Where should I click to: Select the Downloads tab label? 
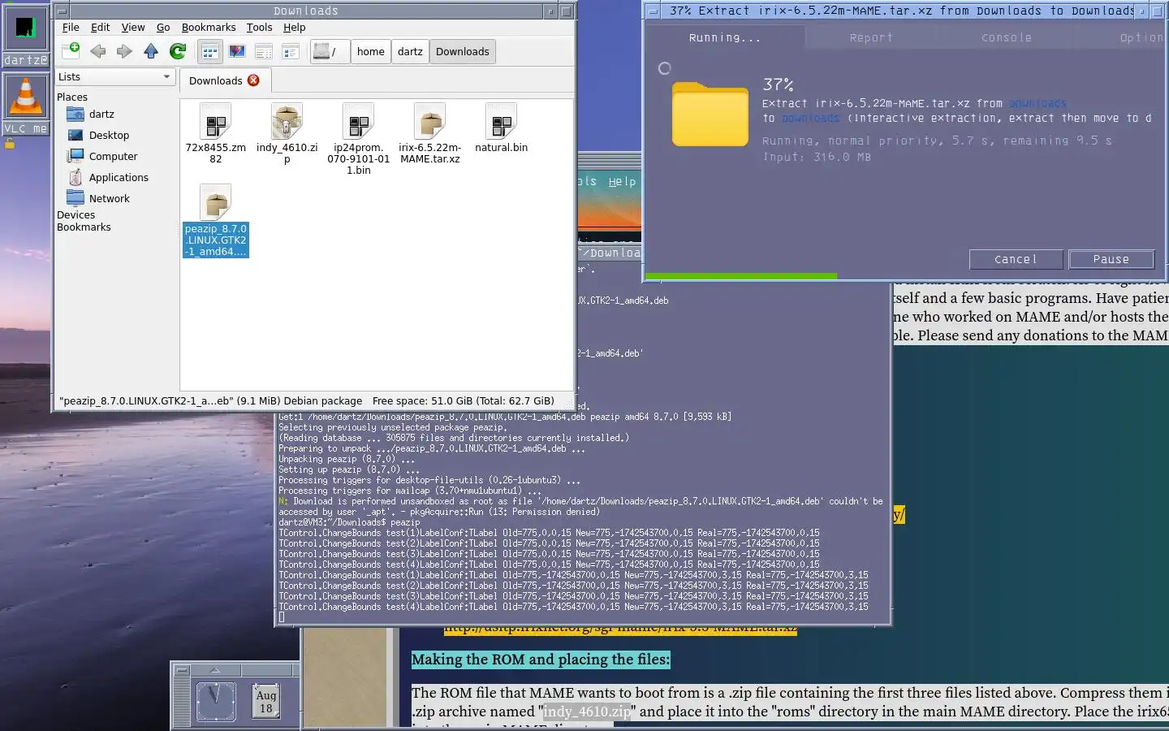[216, 80]
